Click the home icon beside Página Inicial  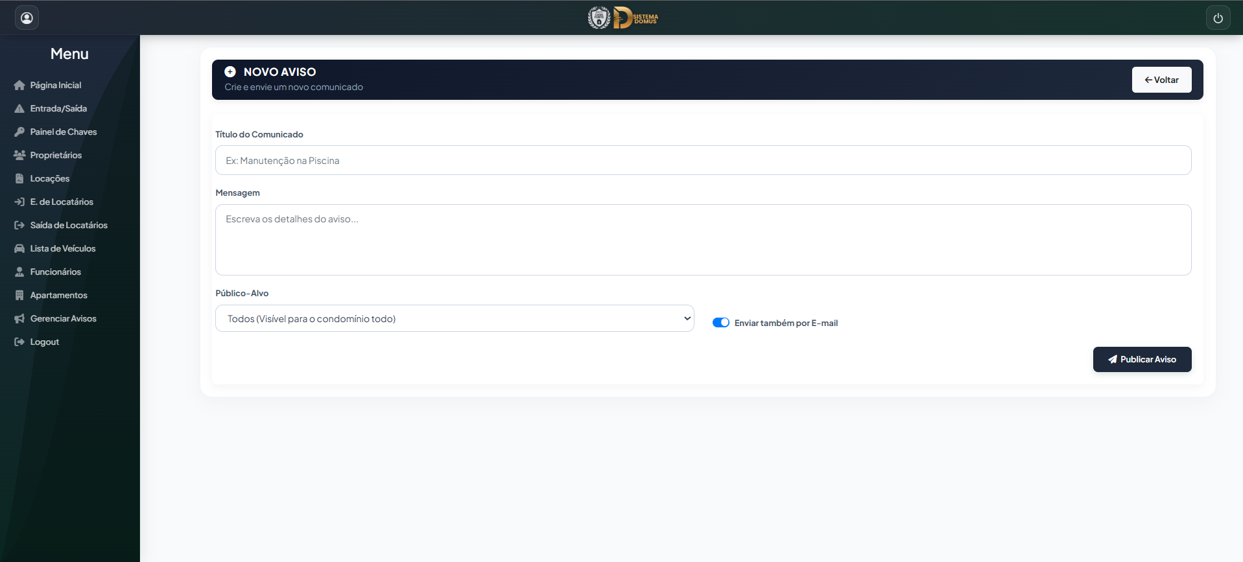point(19,86)
